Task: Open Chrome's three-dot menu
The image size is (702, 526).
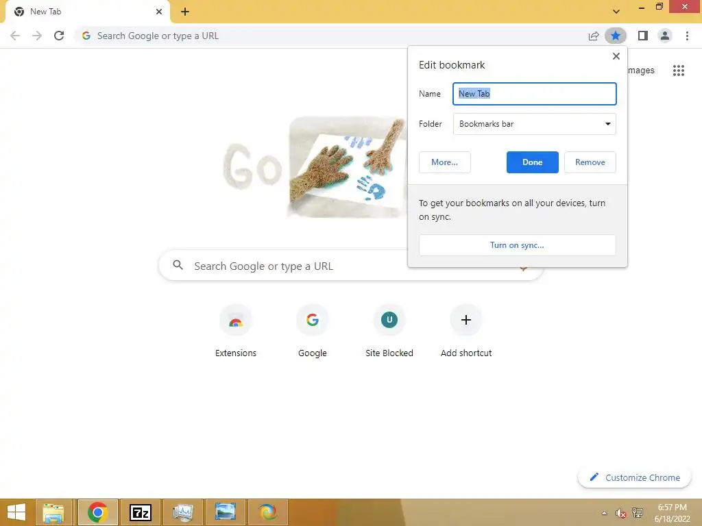Action: point(687,36)
